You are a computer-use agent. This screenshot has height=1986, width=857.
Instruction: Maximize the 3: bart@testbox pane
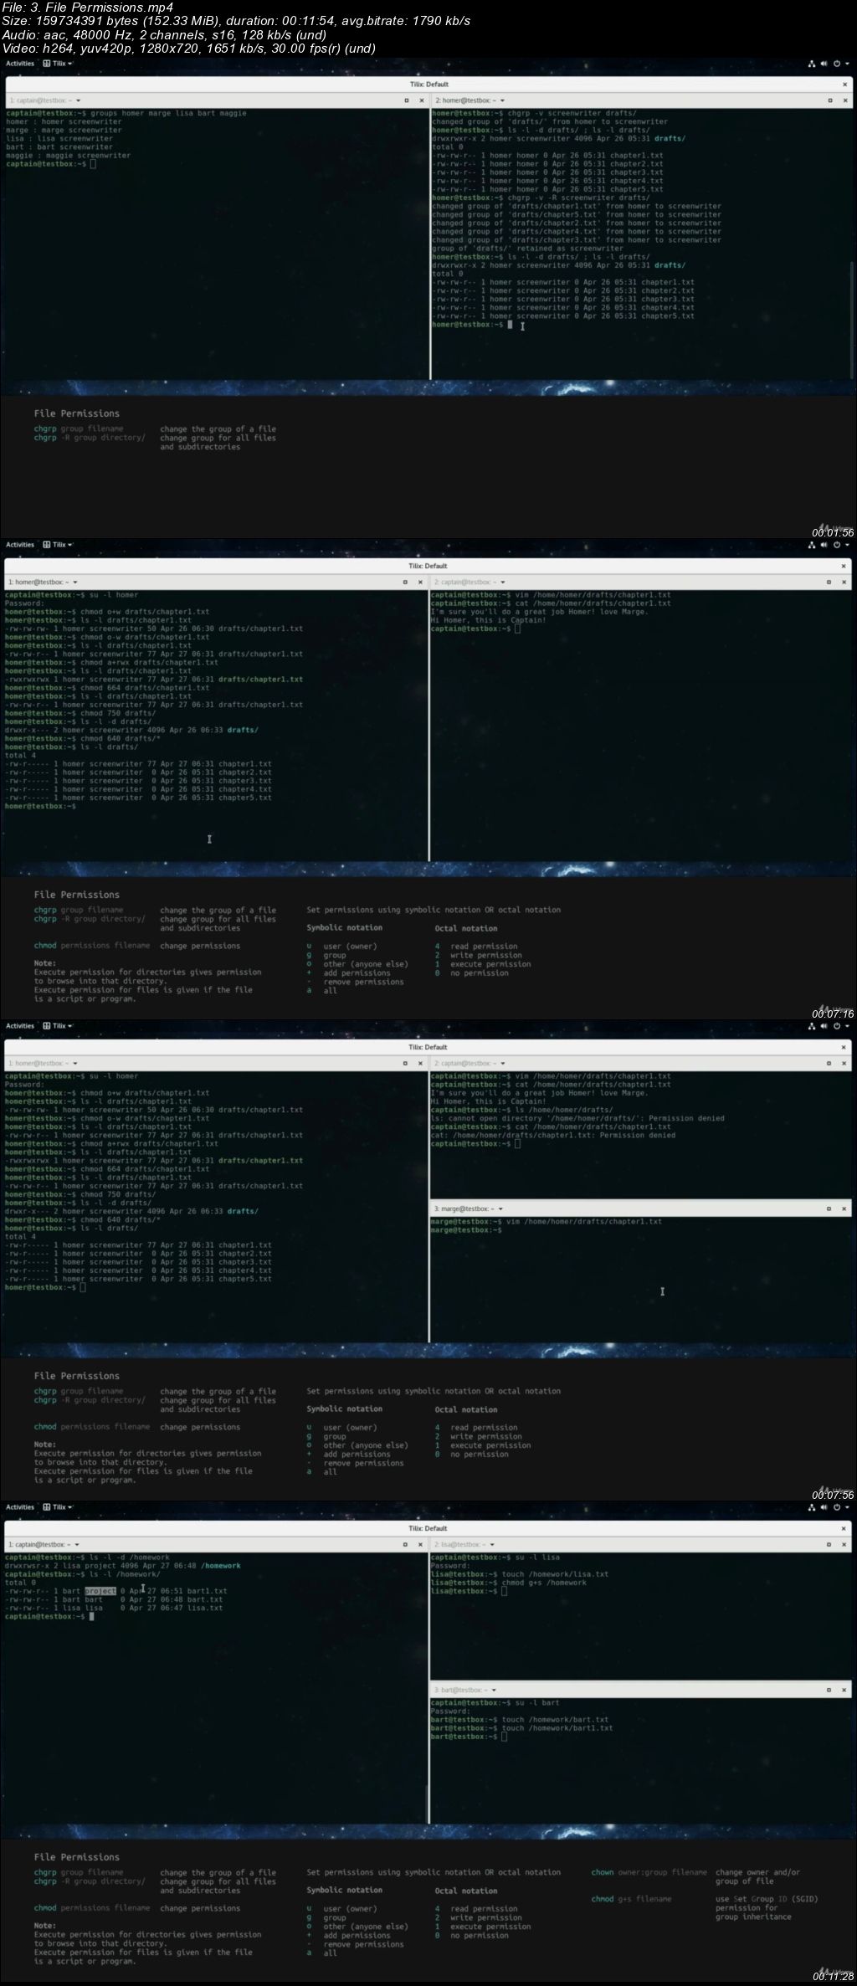[x=830, y=1690]
